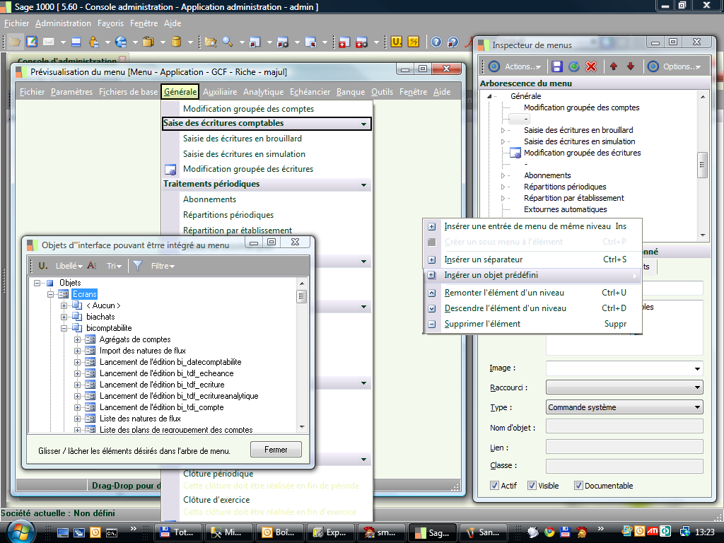Click the magnifying glass search icon

(x=228, y=42)
